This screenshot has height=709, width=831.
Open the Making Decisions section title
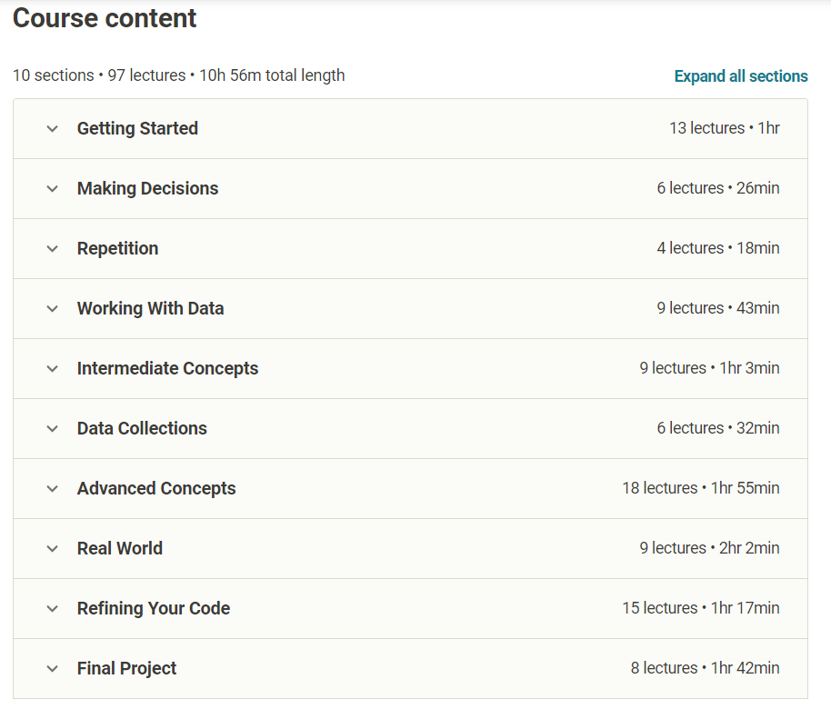coord(147,188)
